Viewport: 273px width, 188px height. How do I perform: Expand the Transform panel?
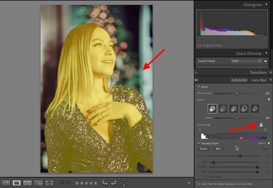(x=271, y=72)
